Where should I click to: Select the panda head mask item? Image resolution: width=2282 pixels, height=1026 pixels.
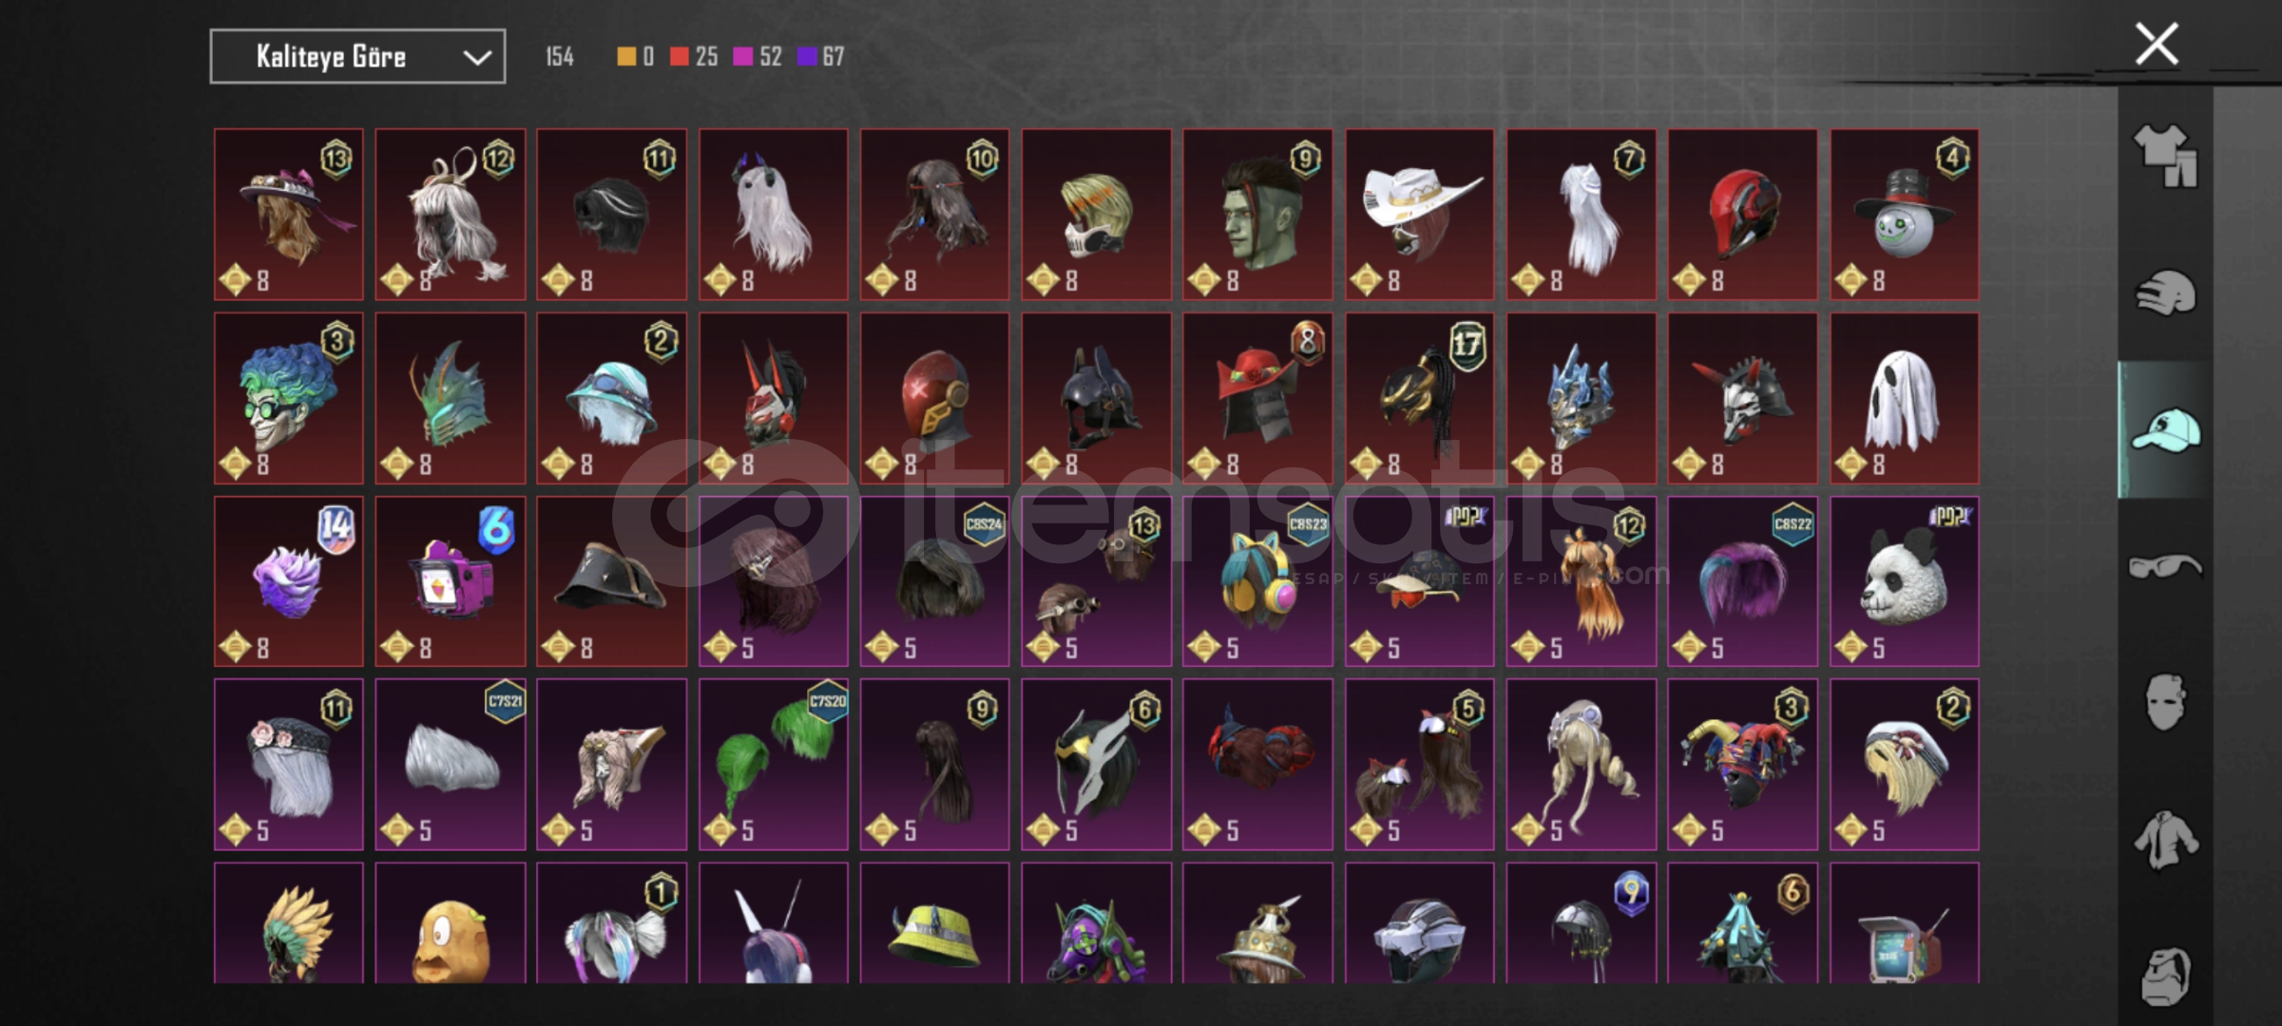(x=1905, y=581)
